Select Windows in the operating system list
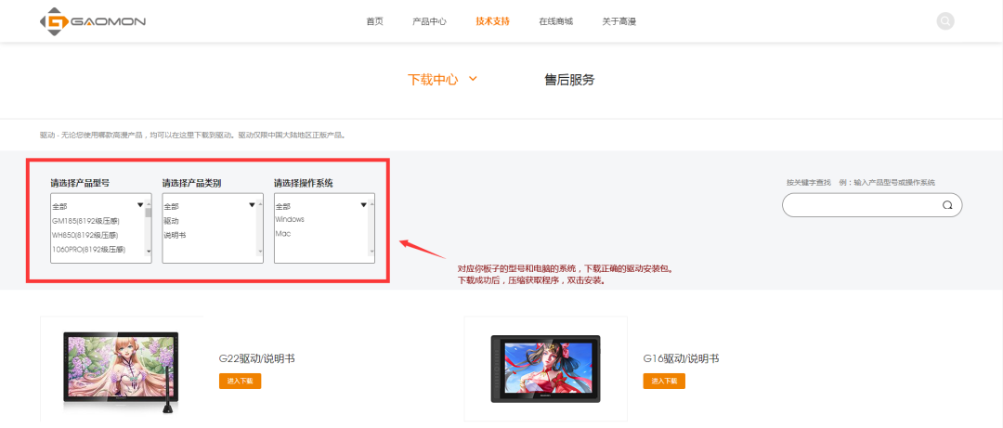The image size is (1003, 428). (x=290, y=219)
